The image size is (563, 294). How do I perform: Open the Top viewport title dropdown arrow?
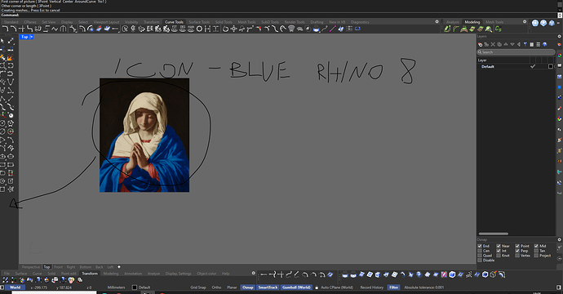32,37
